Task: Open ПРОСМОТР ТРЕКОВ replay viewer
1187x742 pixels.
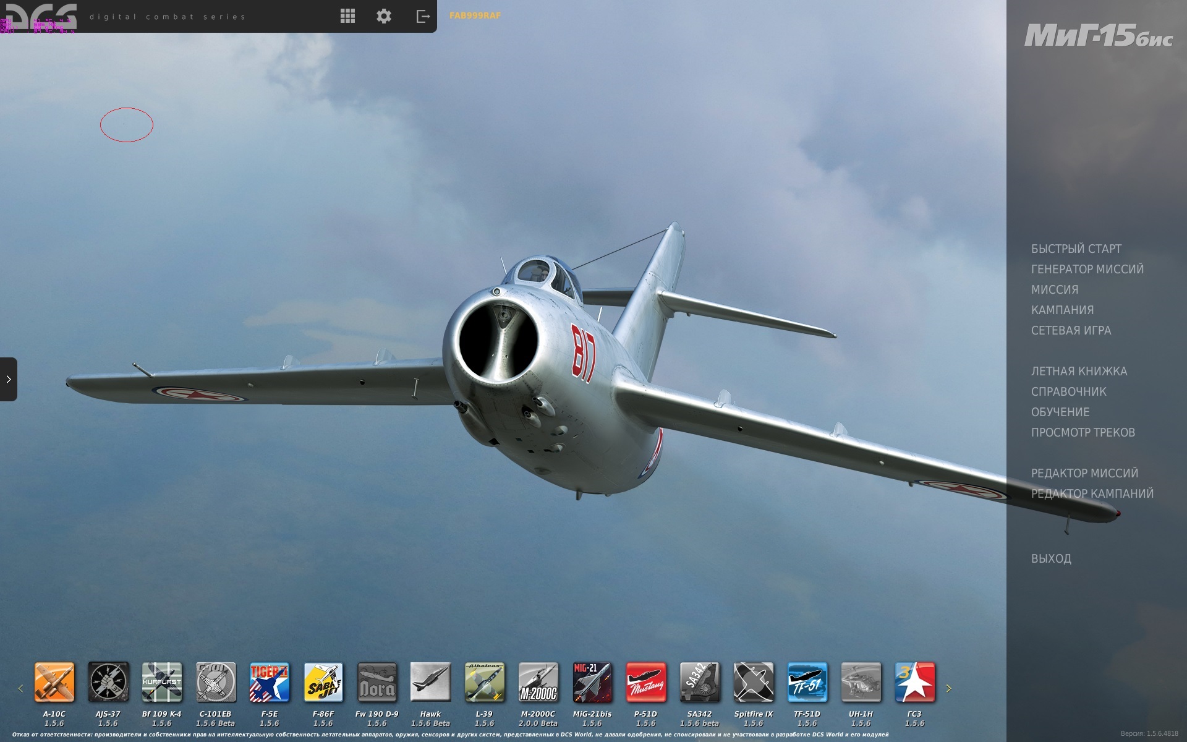Action: point(1083,432)
